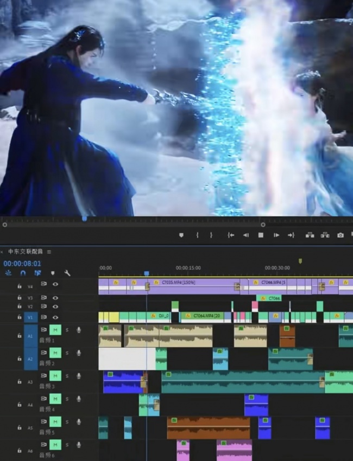Step back one frame
Screen dimensions: 353x461
246,235
